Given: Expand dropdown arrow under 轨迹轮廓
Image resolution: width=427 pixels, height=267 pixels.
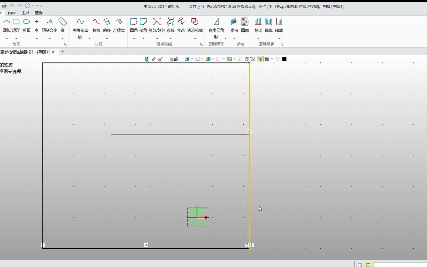Looking at the screenshot, I should [195, 39].
